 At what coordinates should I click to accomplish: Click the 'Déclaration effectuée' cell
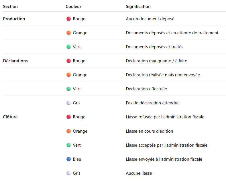click(x=146, y=89)
